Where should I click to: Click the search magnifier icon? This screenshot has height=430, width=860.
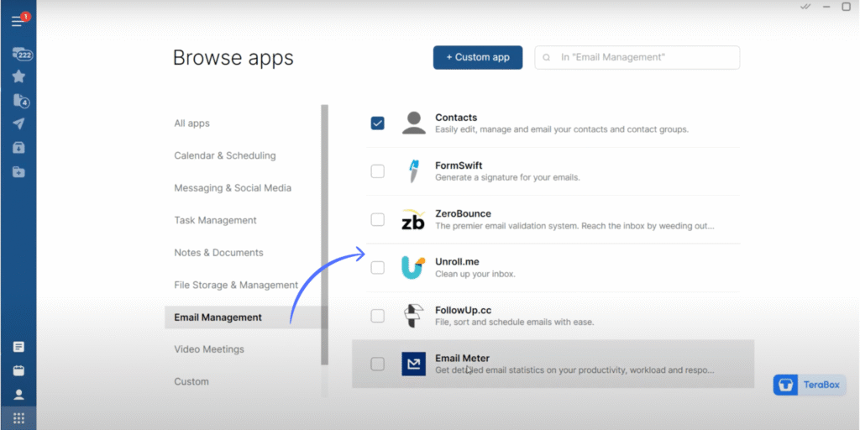point(546,57)
